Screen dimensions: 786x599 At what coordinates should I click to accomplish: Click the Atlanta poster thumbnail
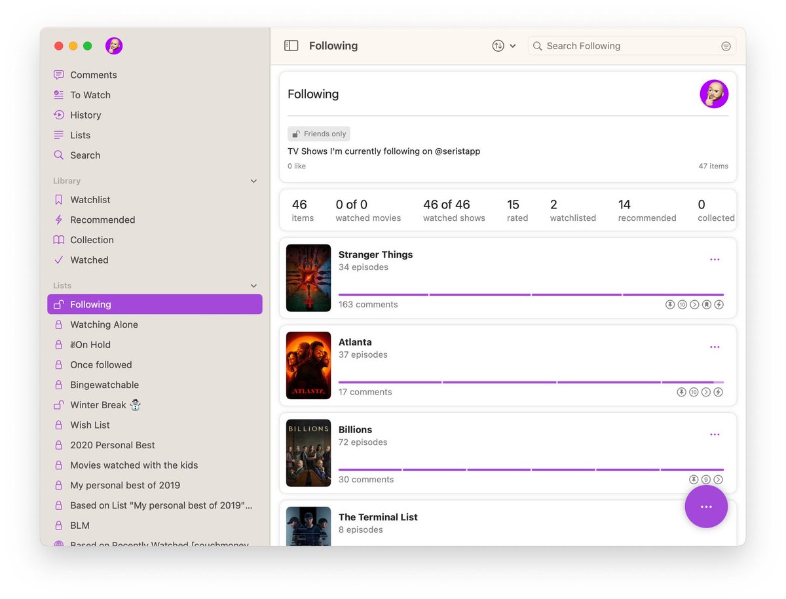click(x=309, y=366)
